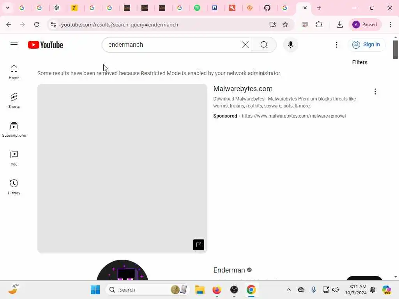Open the Copilot icon in taskbar
Viewport: 399px width, 299px height.
tap(387, 290)
